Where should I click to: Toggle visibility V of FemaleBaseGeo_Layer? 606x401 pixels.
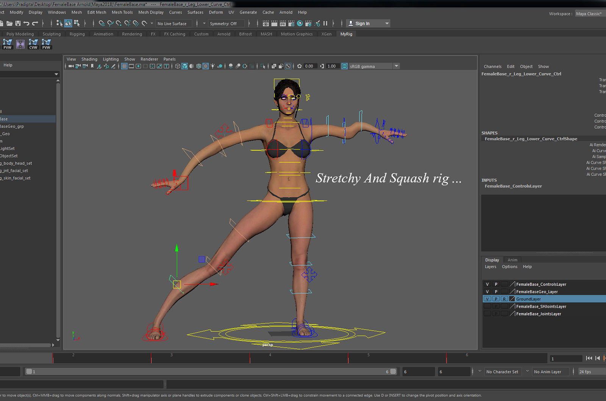click(x=487, y=292)
